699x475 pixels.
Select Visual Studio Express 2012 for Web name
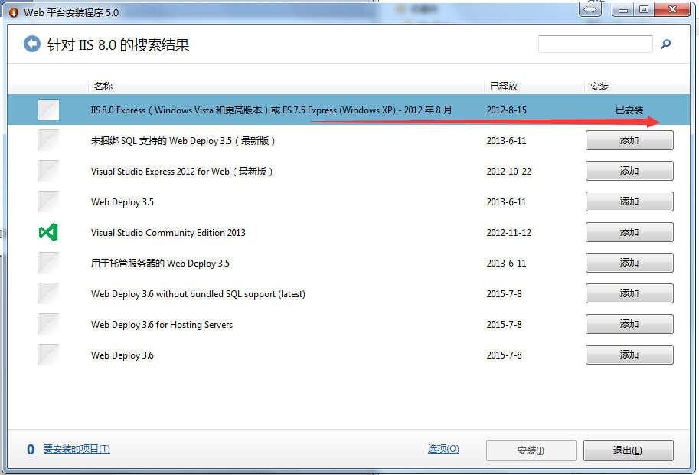tap(182, 172)
